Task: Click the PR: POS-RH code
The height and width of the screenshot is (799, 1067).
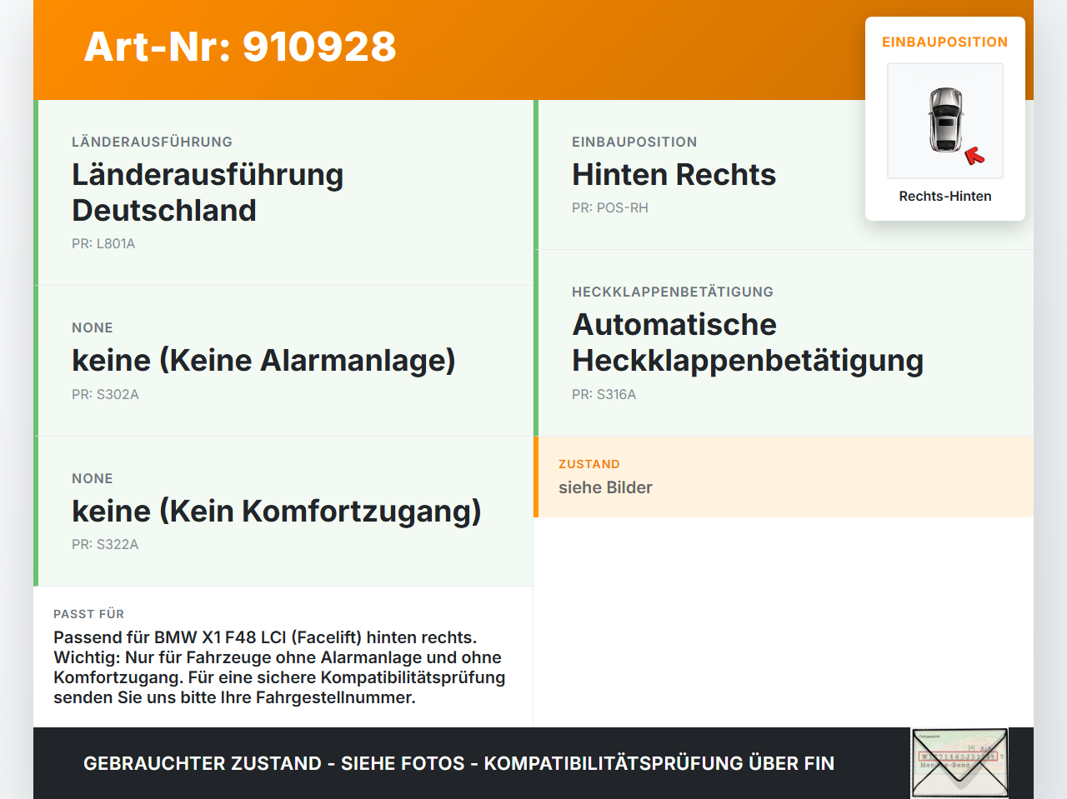Action: pos(610,207)
